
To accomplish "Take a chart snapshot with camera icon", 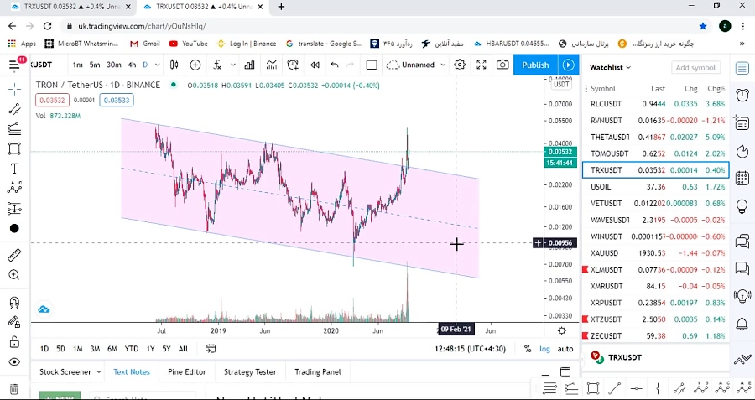I will click(x=502, y=65).
